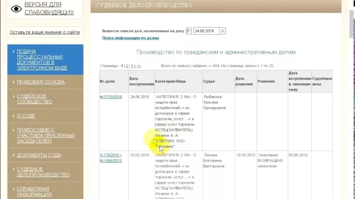Click 'Дата вступления в законную силу' header
The height and width of the screenshot is (199, 355).
pos(300,81)
